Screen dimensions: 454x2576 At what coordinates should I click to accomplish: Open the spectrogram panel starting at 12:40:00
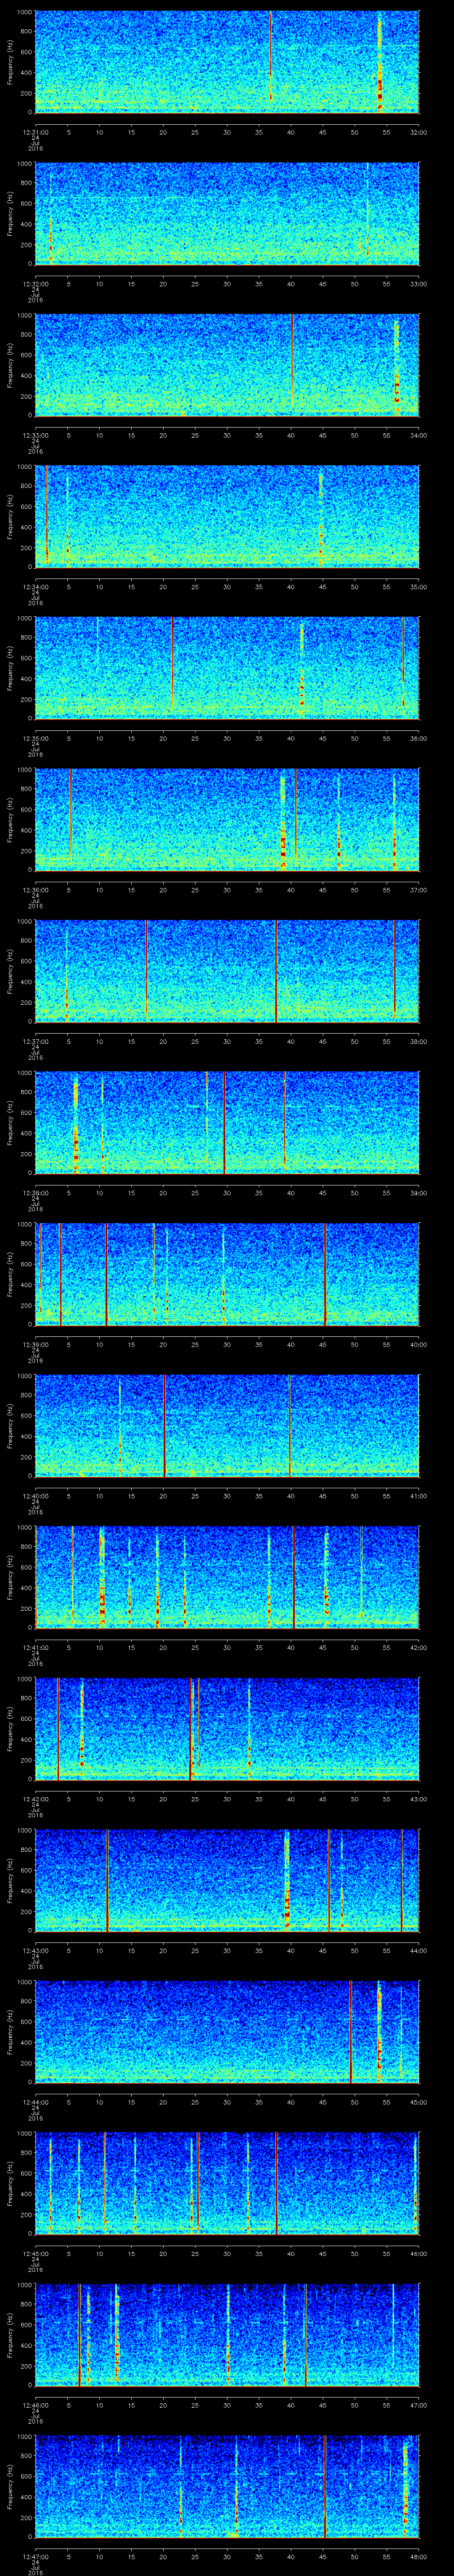227,1425
